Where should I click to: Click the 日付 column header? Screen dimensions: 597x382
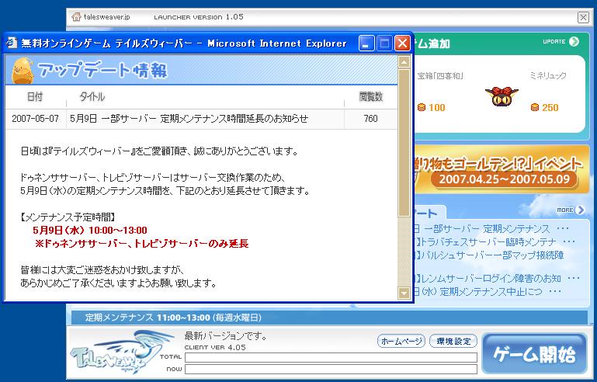click(x=35, y=97)
